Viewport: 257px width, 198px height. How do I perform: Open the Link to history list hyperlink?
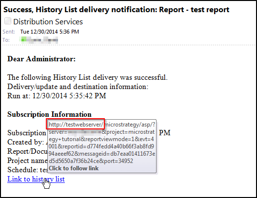click(x=36, y=179)
